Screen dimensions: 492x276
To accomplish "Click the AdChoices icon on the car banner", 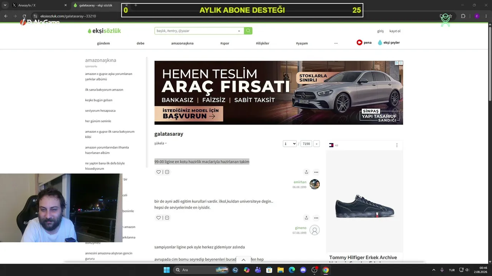I will [397, 63].
